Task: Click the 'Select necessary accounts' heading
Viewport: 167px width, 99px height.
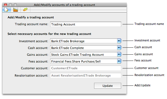Action: tap(49, 34)
